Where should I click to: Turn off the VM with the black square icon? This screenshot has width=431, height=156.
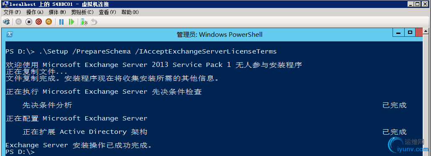pos(28,22)
